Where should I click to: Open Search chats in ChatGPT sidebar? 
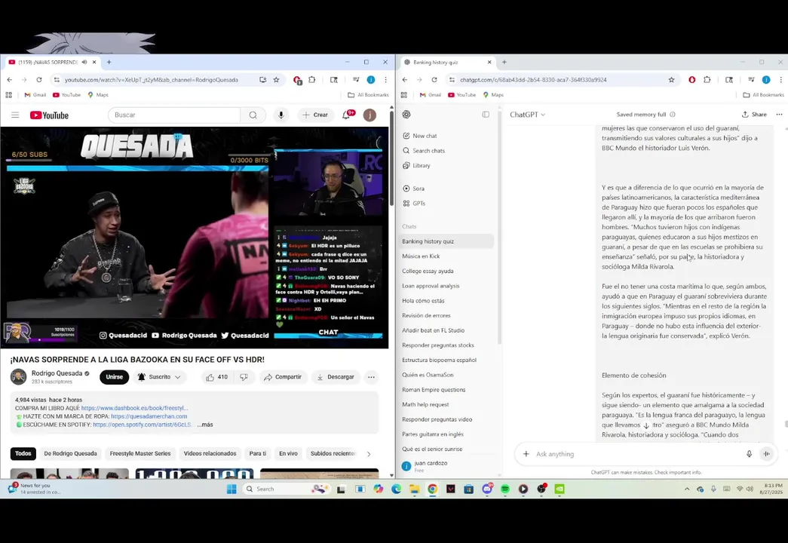[447, 150]
